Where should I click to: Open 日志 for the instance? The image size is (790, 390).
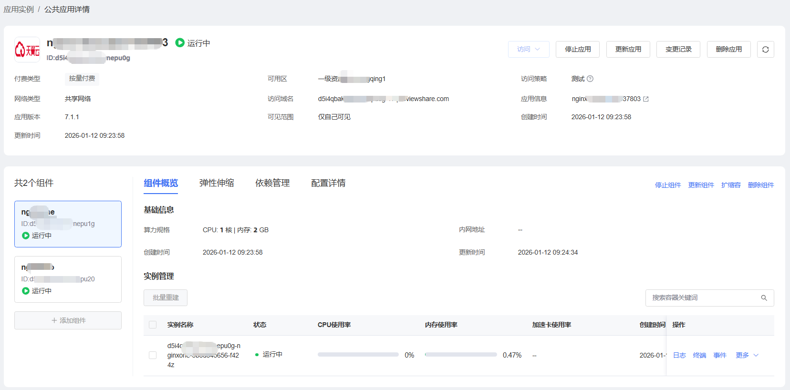[x=679, y=355]
